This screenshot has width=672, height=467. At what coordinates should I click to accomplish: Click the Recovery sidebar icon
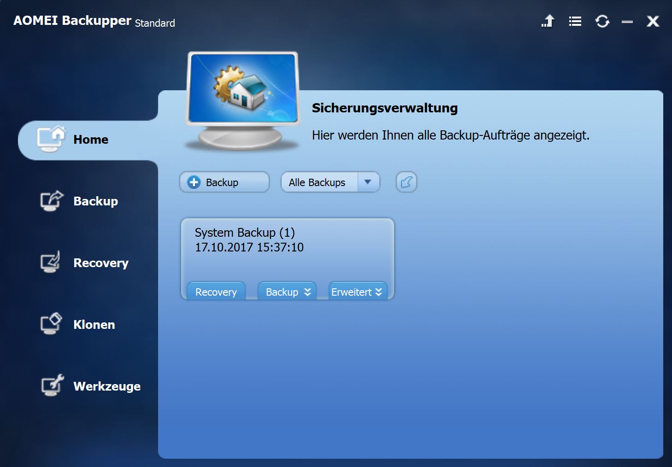51,262
